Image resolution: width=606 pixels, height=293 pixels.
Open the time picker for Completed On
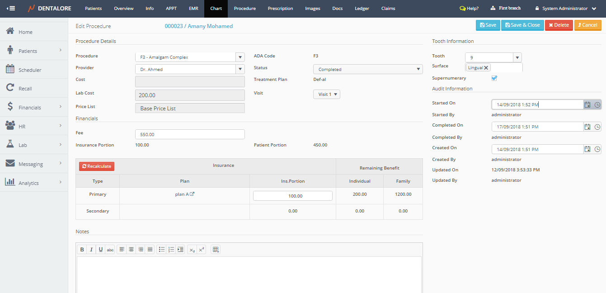(x=597, y=127)
